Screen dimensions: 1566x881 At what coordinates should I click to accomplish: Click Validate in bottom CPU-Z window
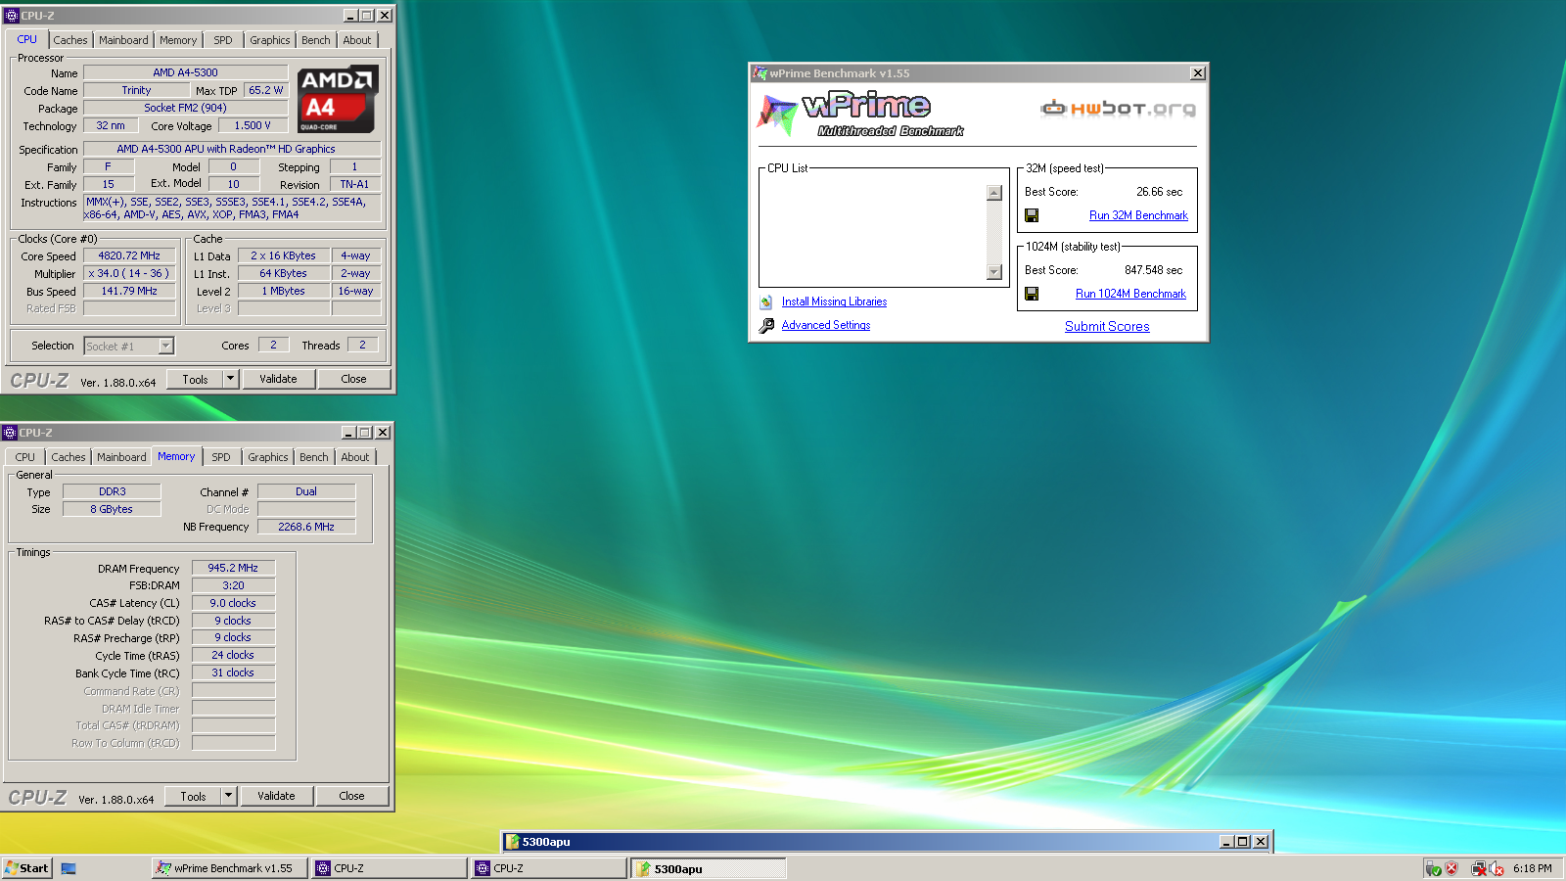point(276,796)
